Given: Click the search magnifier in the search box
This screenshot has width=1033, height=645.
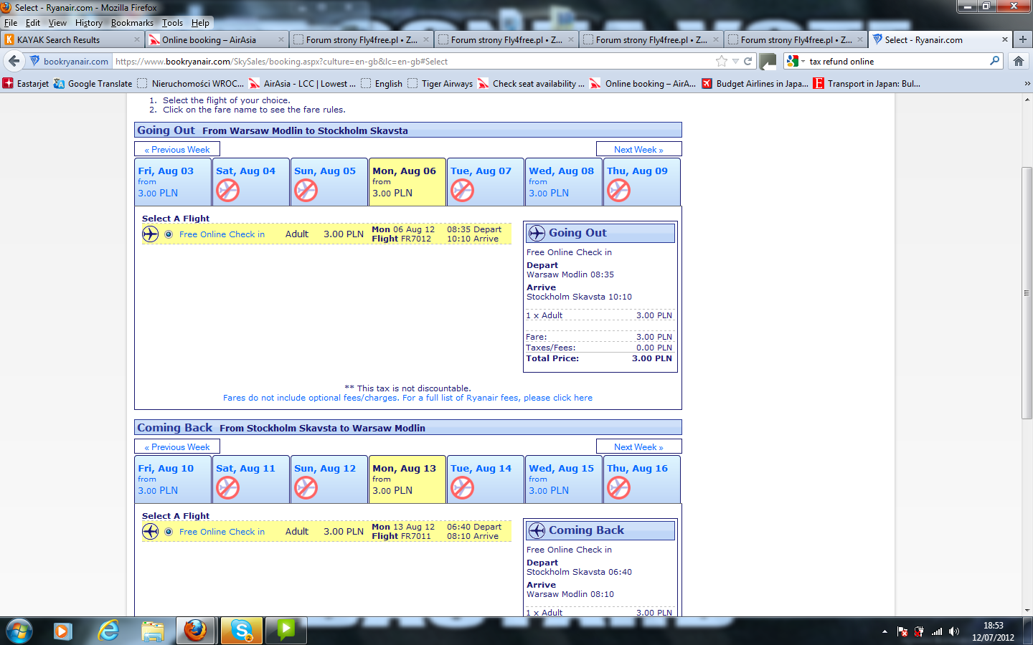Looking at the screenshot, I should [x=994, y=61].
